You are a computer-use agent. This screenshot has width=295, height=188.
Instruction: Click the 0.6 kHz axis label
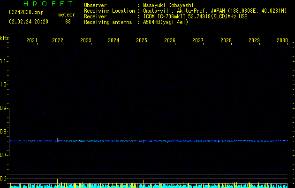(3, 179)
